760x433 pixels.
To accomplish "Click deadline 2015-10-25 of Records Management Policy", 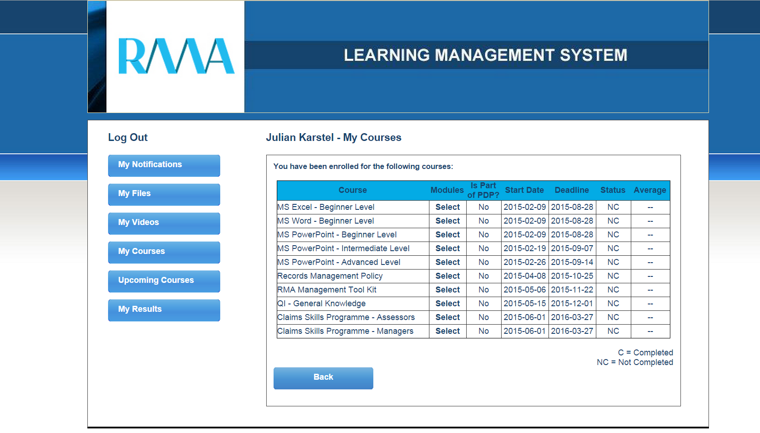I will [x=572, y=276].
